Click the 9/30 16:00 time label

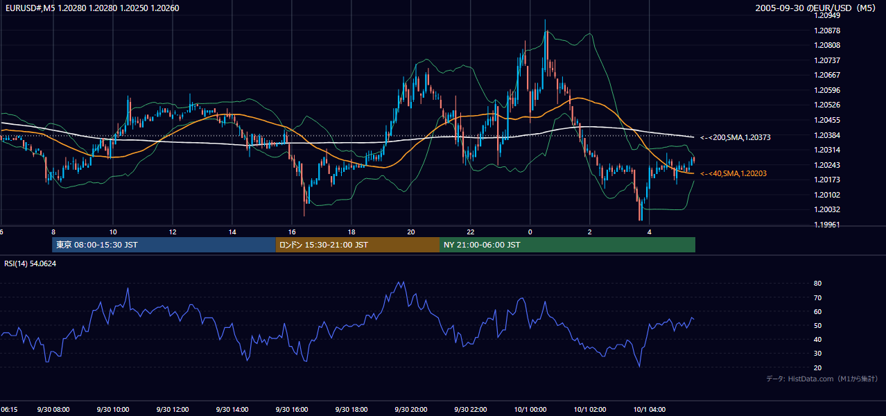click(292, 410)
